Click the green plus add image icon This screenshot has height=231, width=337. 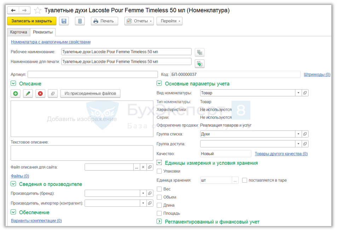(16, 93)
